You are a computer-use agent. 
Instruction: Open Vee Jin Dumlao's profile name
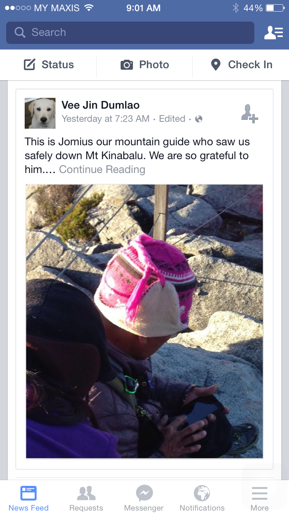(x=101, y=105)
